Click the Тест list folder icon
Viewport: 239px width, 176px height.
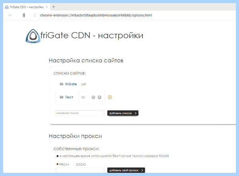[x=61, y=97]
